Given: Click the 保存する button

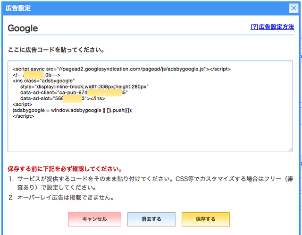Looking at the screenshot, I should 206,219.
